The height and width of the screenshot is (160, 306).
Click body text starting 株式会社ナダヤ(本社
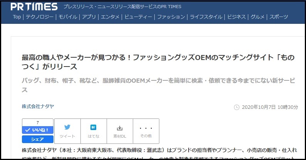coord(159,150)
